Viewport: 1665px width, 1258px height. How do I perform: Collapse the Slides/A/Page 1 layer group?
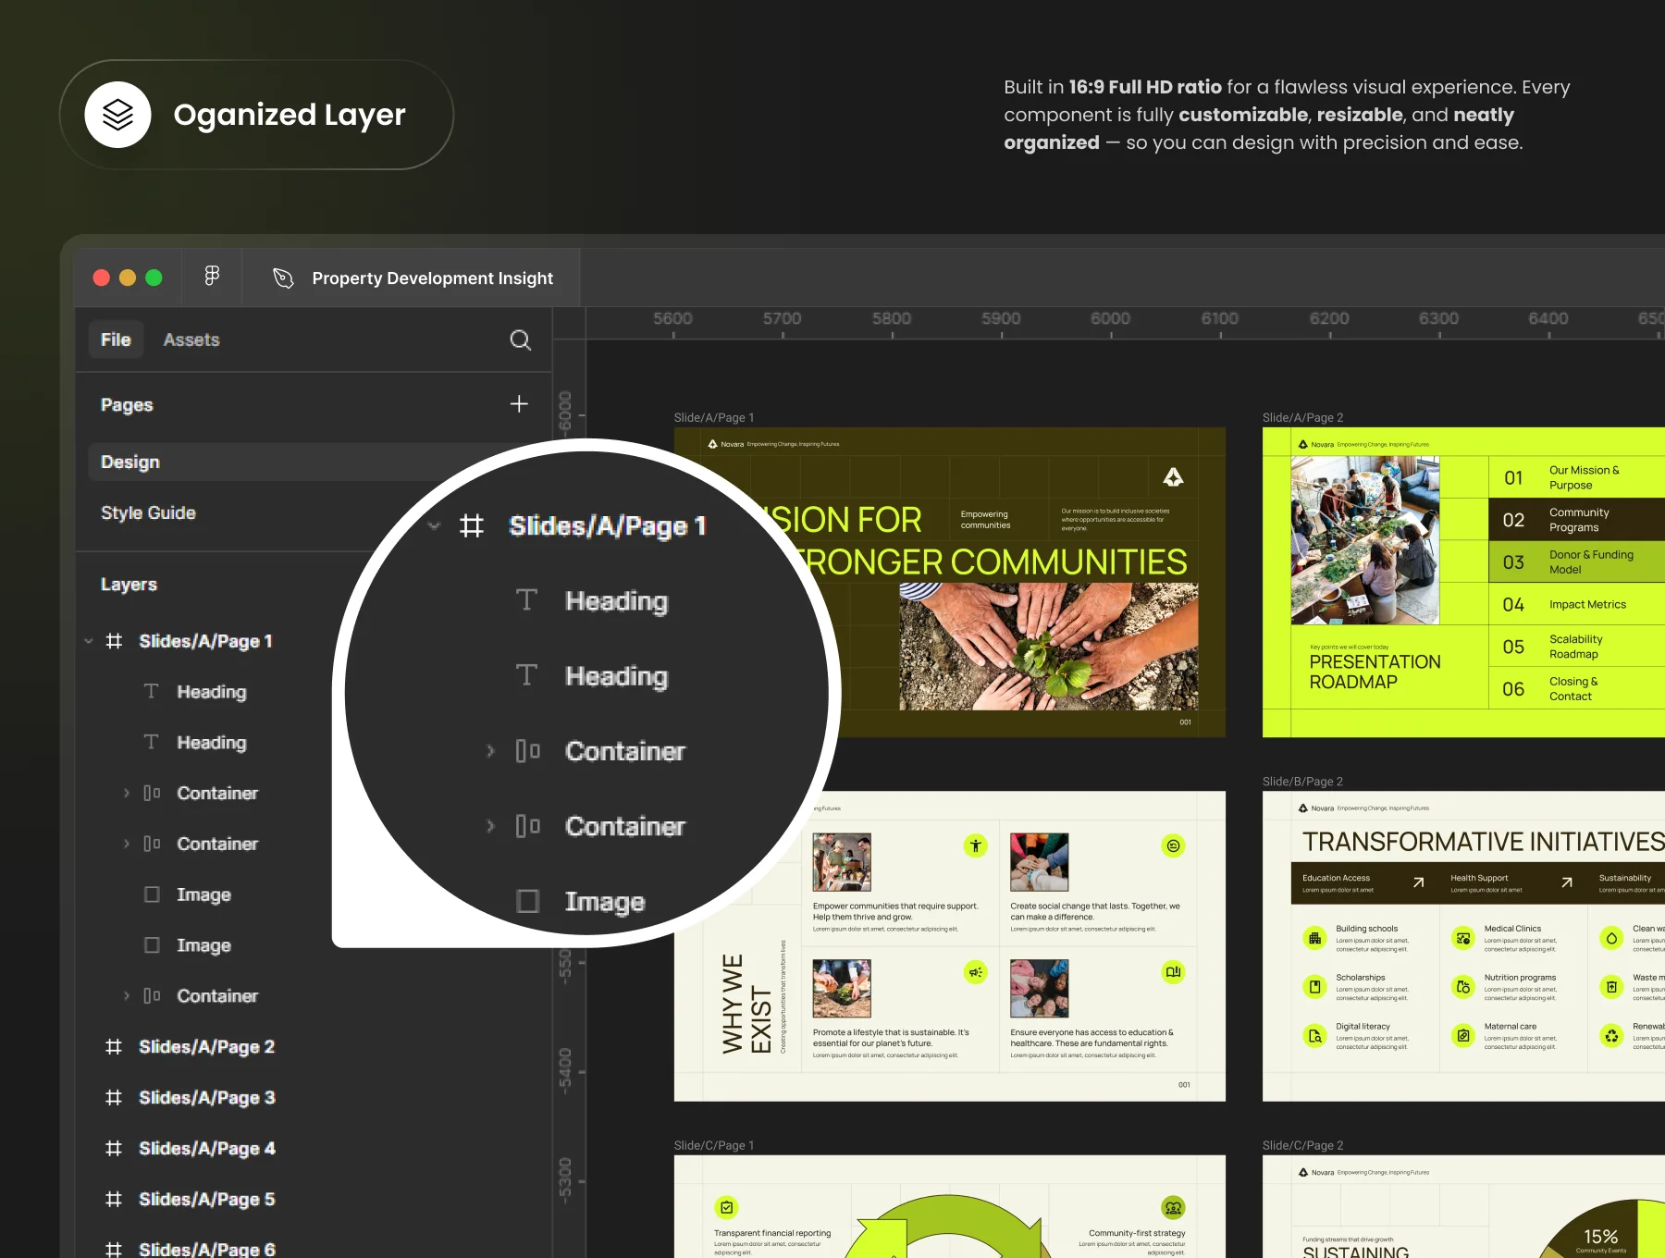(x=89, y=641)
